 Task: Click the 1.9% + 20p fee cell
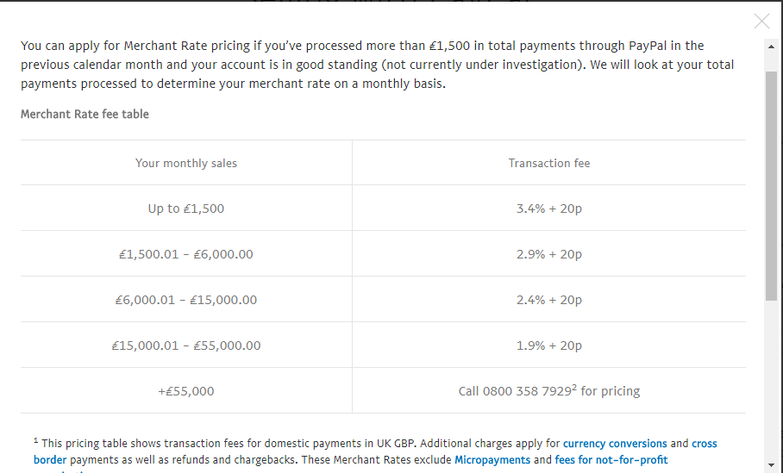click(549, 345)
